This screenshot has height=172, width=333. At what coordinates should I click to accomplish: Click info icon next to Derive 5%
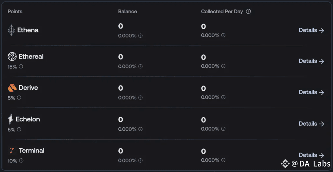[19, 97]
